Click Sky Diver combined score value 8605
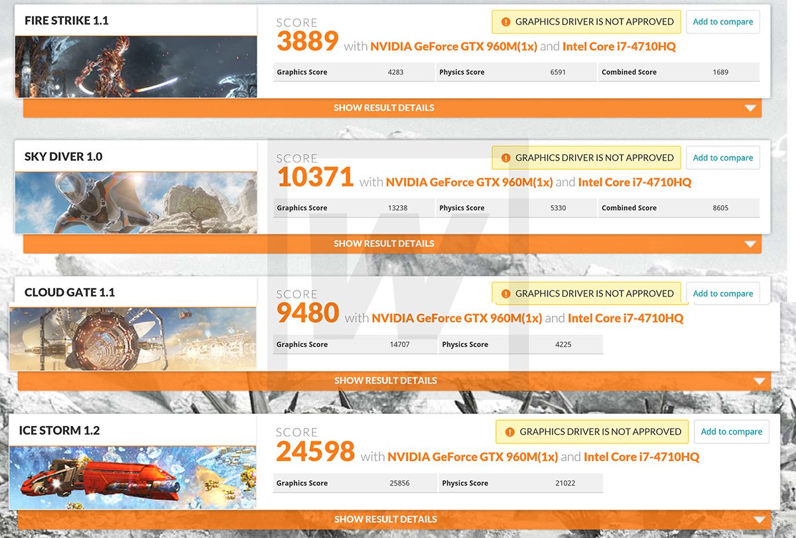Screen dimensions: 796x538 [x=720, y=208]
